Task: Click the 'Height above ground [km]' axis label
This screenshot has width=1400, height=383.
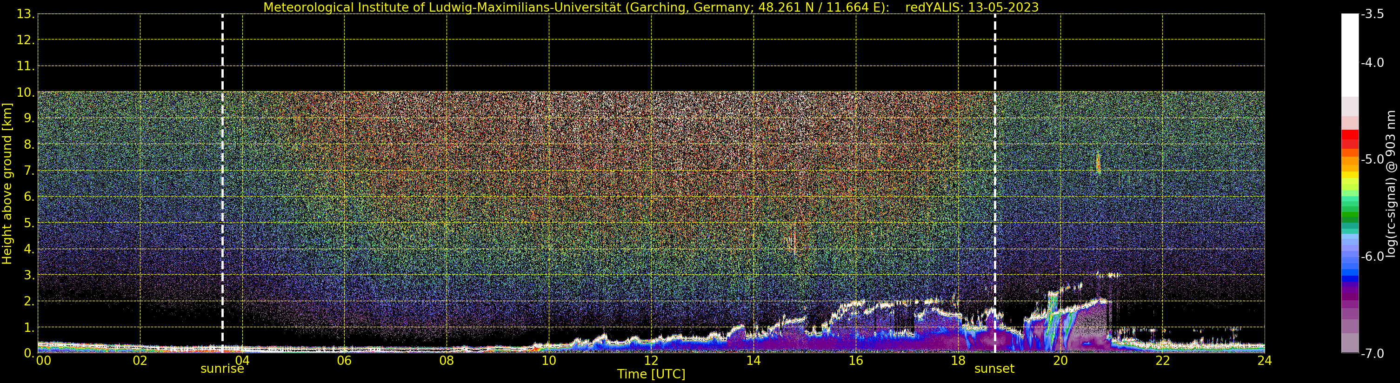Action: click(7, 184)
